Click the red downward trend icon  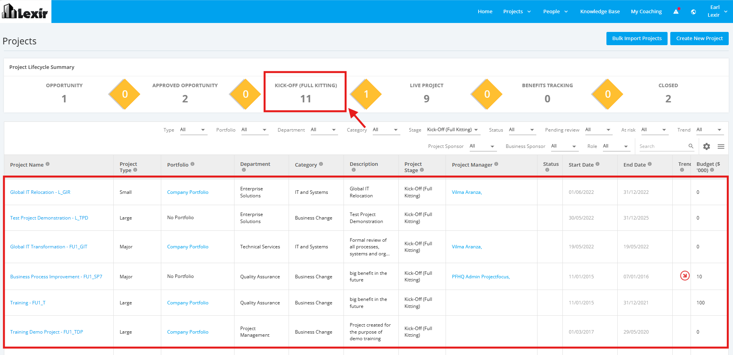click(x=685, y=276)
